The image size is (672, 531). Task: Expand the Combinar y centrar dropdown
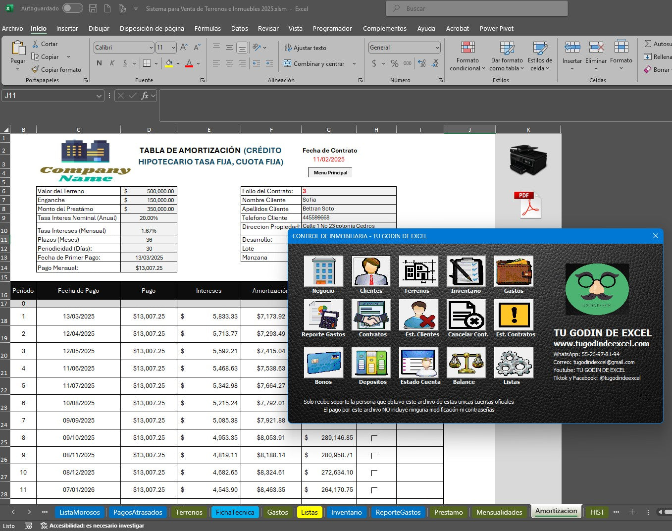click(354, 64)
